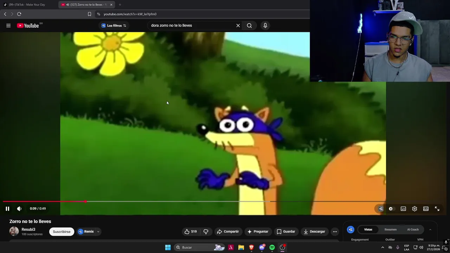Go back in browser history
The width and height of the screenshot is (450, 253).
[x=5, y=14]
